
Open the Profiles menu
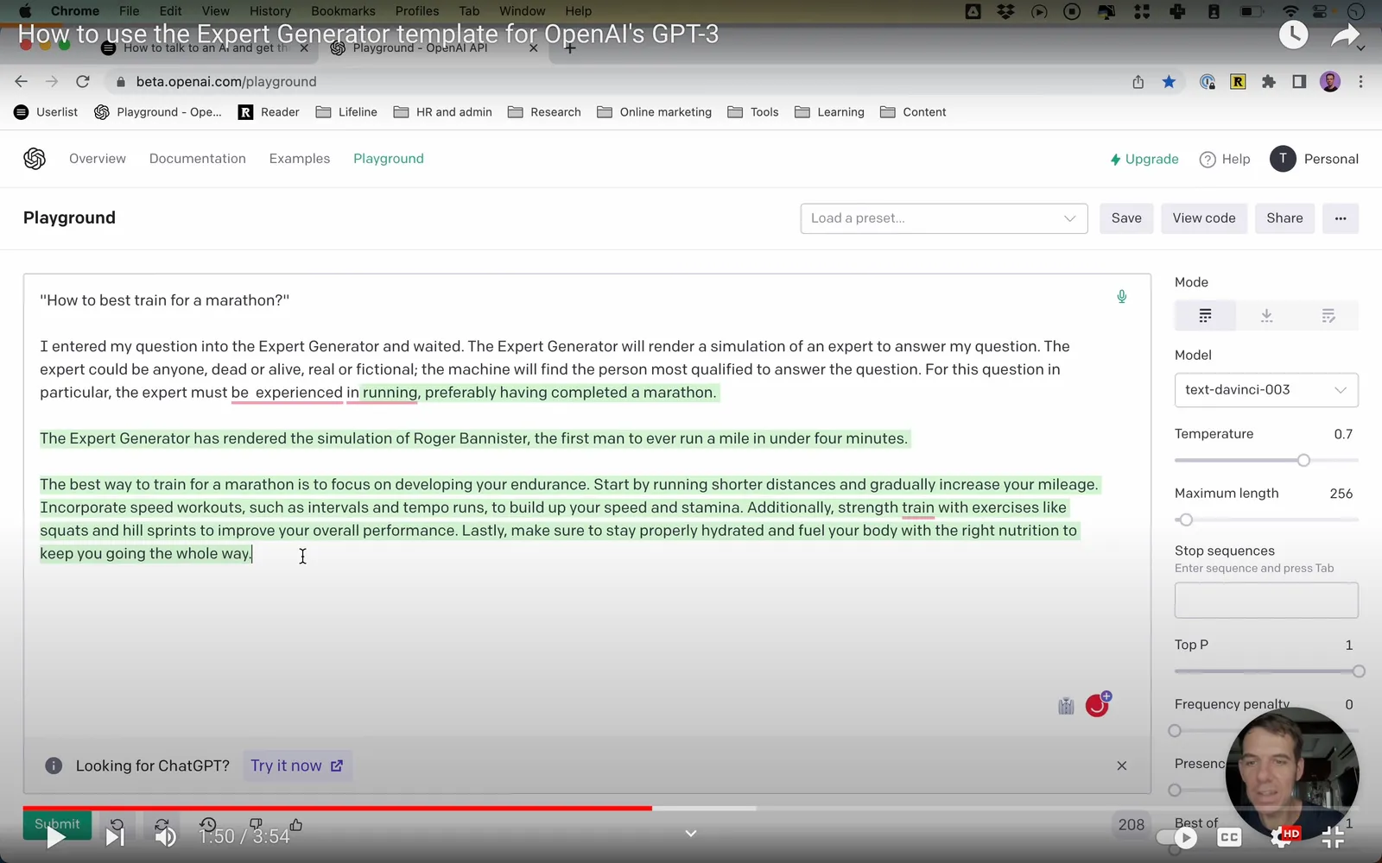tap(417, 11)
